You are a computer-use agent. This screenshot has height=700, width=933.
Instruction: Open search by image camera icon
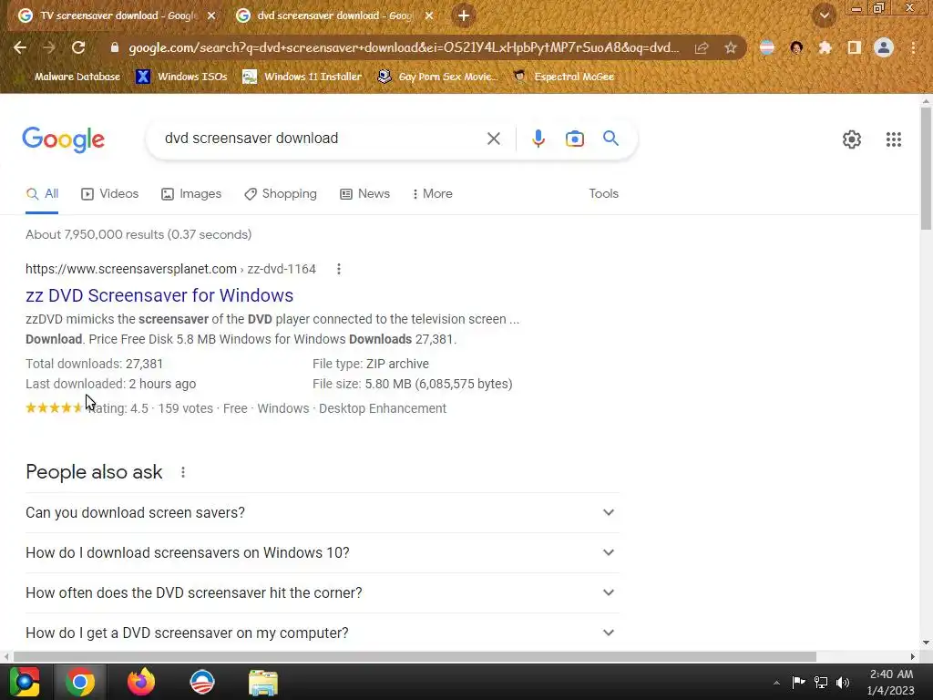574,139
